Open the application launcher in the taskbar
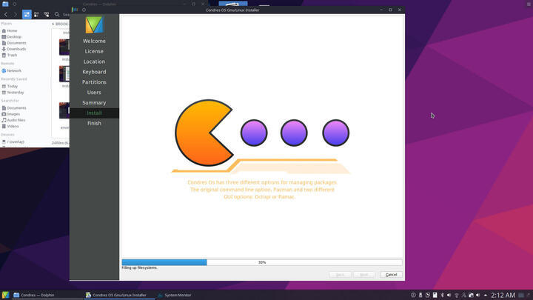The width and height of the screenshot is (533, 300). (5, 295)
